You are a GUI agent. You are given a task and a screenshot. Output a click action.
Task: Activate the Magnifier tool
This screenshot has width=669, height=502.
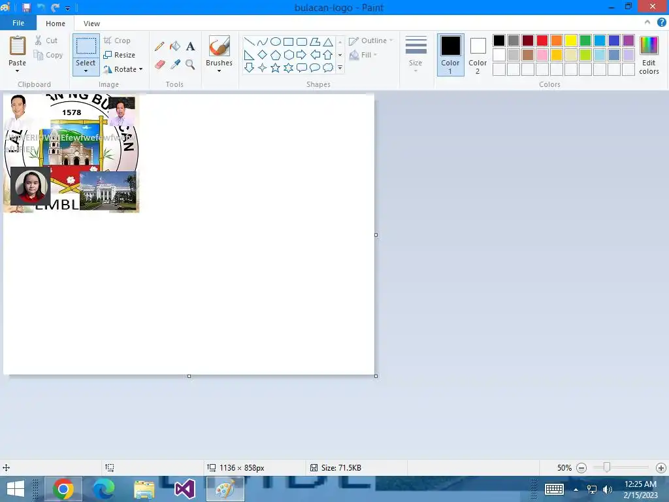(x=190, y=65)
